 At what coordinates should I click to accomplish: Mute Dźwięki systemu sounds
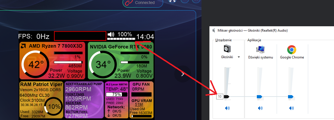[260, 108]
